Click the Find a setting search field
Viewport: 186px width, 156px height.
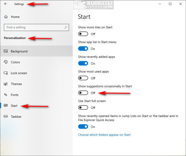coord(36,27)
